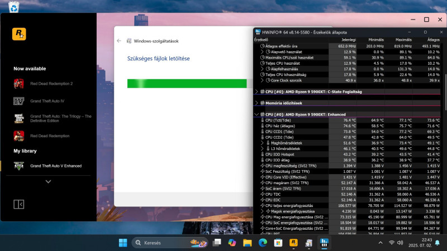Image resolution: width=447 pixels, height=251 pixels.
Task: Launch Copilot from the taskbar
Action: [232, 243]
